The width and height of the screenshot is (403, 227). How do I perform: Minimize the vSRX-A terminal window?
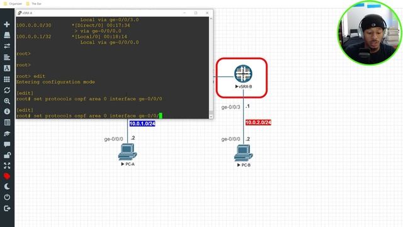(x=184, y=13)
